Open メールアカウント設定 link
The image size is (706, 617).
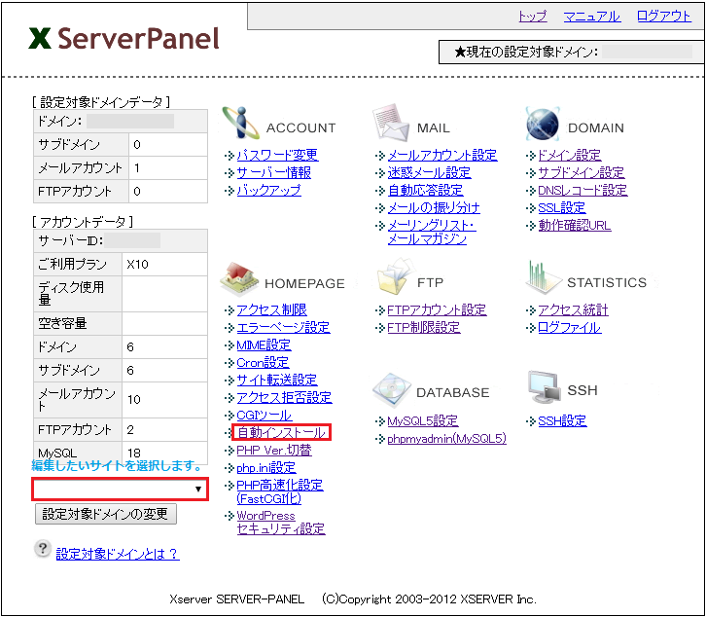tap(442, 155)
